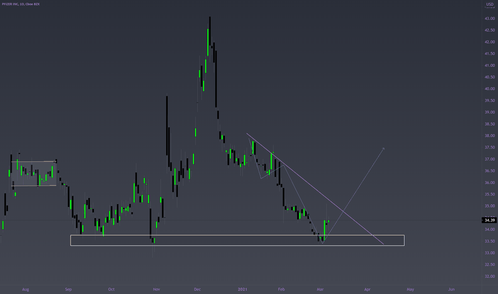
Task: Click the 32.50 price axis label
Action: pyautogui.click(x=489, y=265)
